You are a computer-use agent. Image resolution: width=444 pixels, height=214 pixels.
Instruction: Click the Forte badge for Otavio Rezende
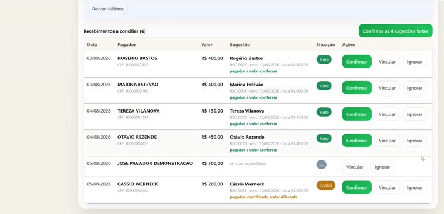(324, 139)
